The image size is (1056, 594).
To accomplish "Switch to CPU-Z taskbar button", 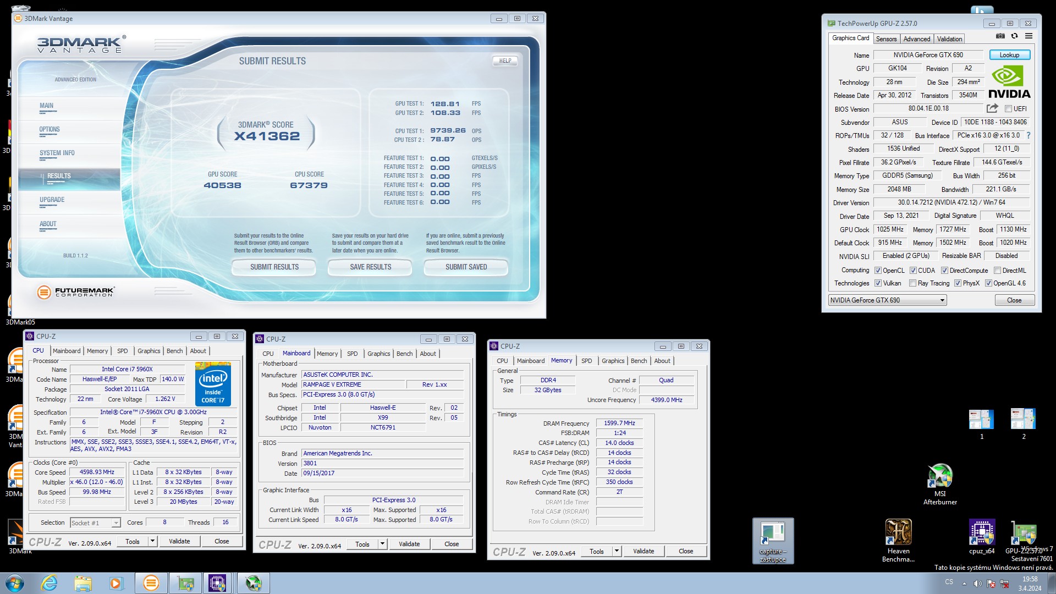I will 217,583.
